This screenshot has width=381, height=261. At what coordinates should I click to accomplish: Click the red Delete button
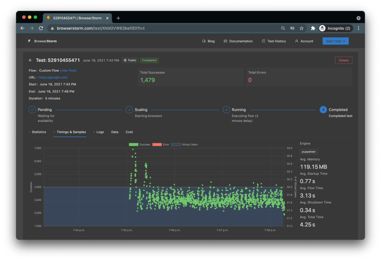[x=343, y=60]
